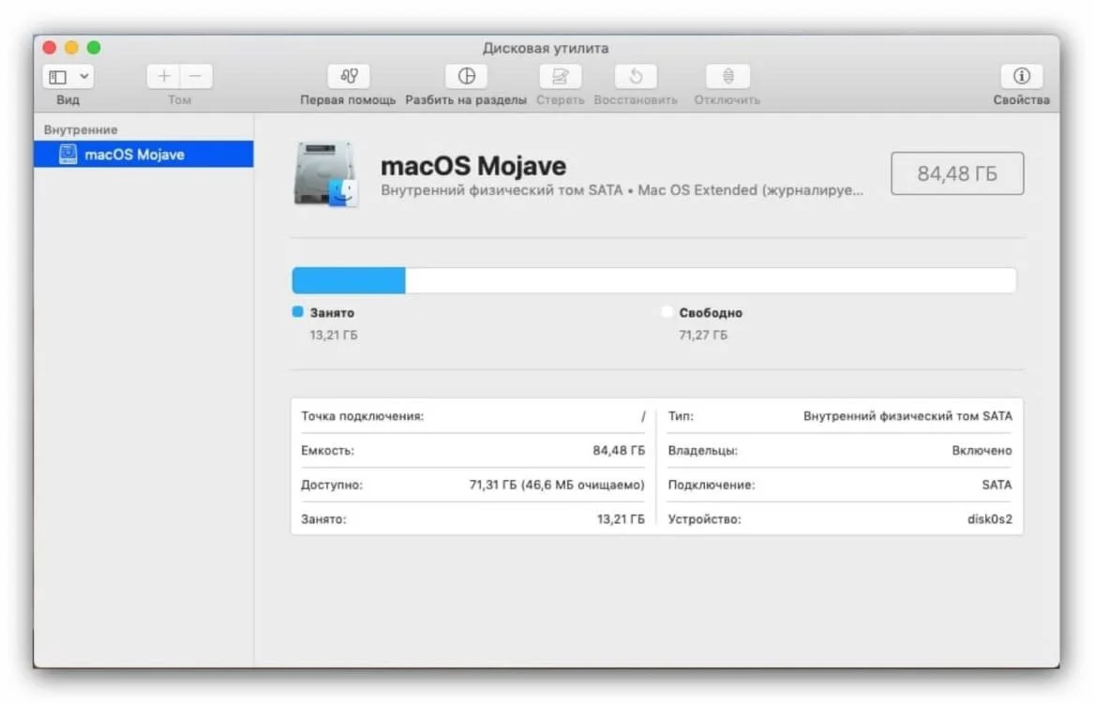Open the Info (Свойства) icon
1094x703 pixels.
[1022, 76]
